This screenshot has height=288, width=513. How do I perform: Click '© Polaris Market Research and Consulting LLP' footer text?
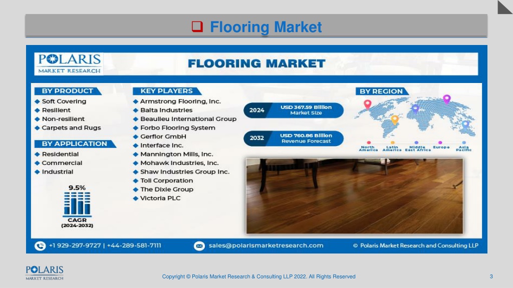[x=415, y=245]
